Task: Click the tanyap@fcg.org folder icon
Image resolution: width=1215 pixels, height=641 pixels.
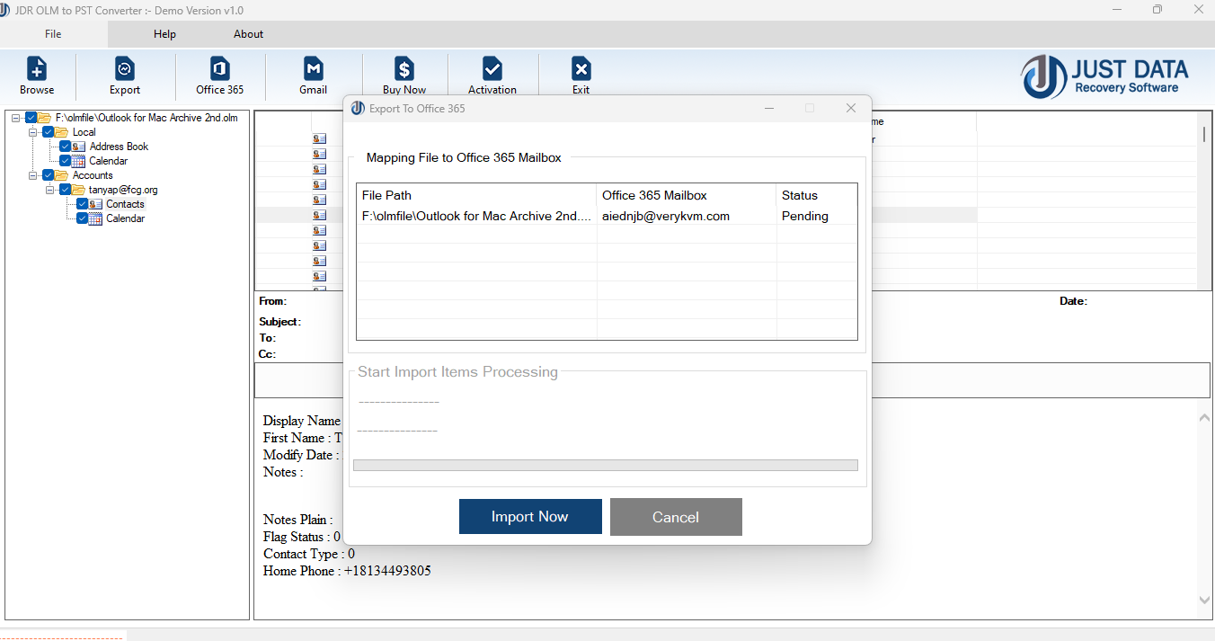Action: point(78,190)
